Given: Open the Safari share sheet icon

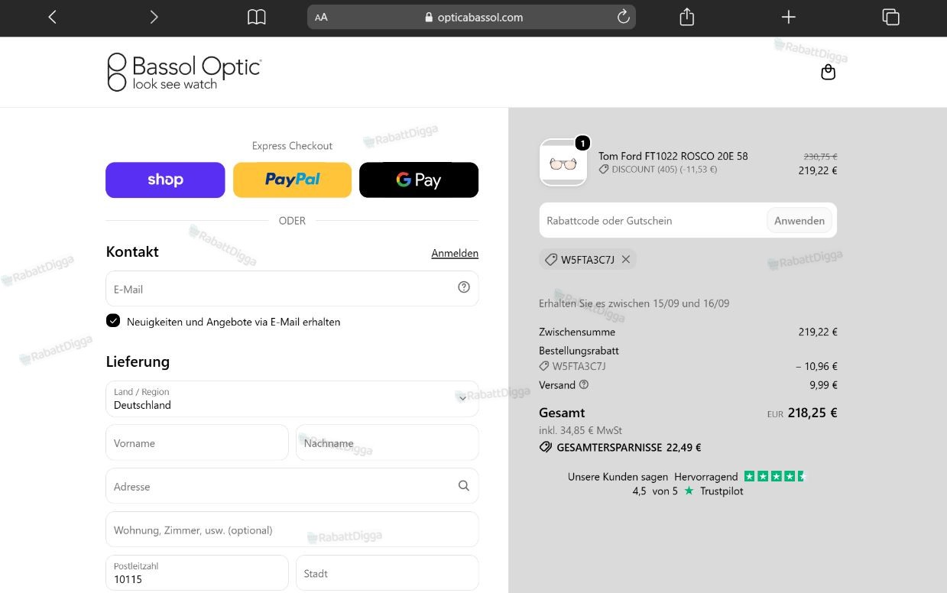Looking at the screenshot, I should [686, 17].
